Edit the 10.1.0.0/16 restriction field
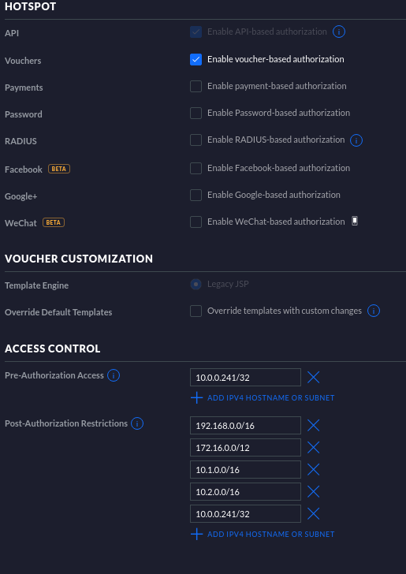 pyautogui.click(x=245, y=470)
